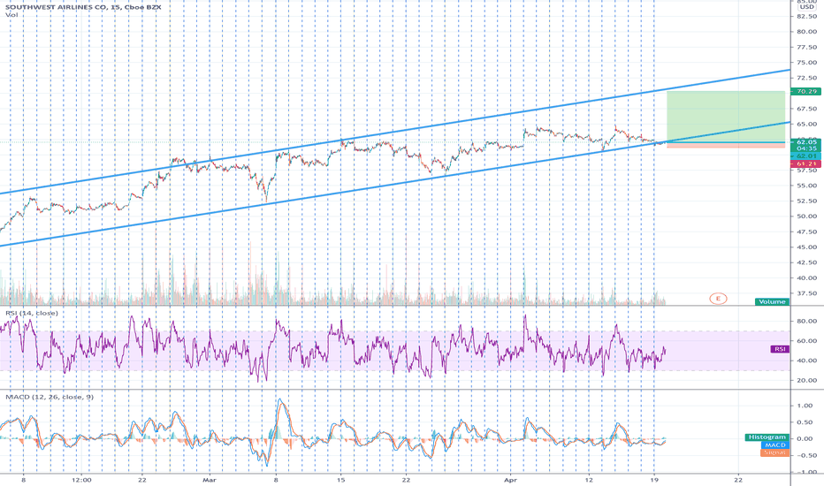Click the 77.50 price scale label
This screenshot has height=486, width=824.
(806, 48)
